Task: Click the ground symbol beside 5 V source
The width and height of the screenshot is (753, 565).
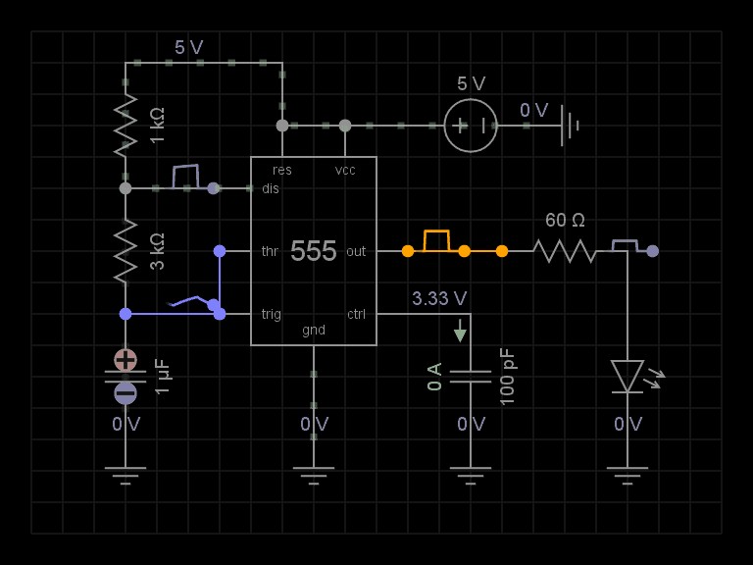Action: [x=570, y=126]
